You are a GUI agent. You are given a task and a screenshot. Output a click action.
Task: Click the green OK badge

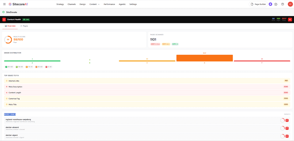click(x=175, y=44)
